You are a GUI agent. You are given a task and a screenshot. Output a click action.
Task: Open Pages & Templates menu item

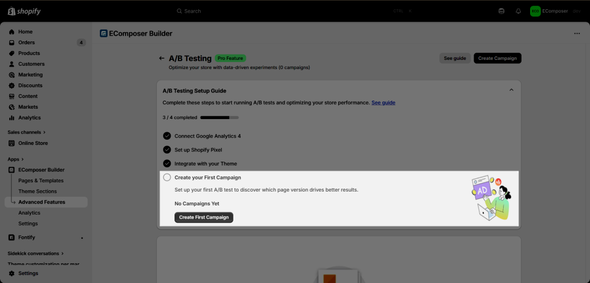[x=41, y=181]
